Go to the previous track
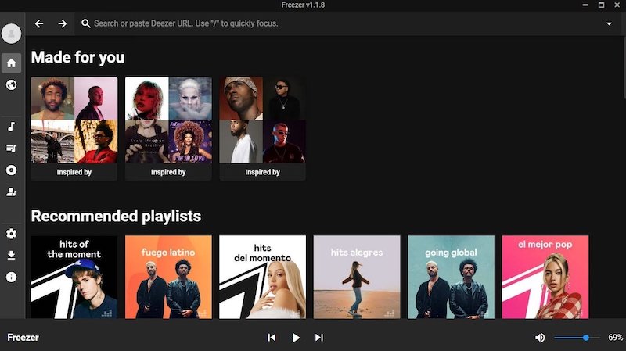This screenshot has width=626, height=351. pyautogui.click(x=272, y=338)
